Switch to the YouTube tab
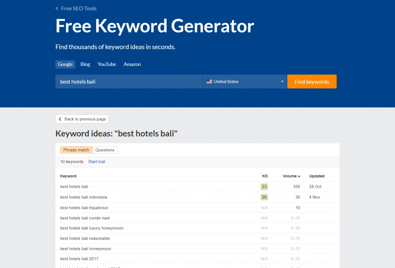This screenshot has width=395, height=268. pyautogui.click(x=106, y=64)
